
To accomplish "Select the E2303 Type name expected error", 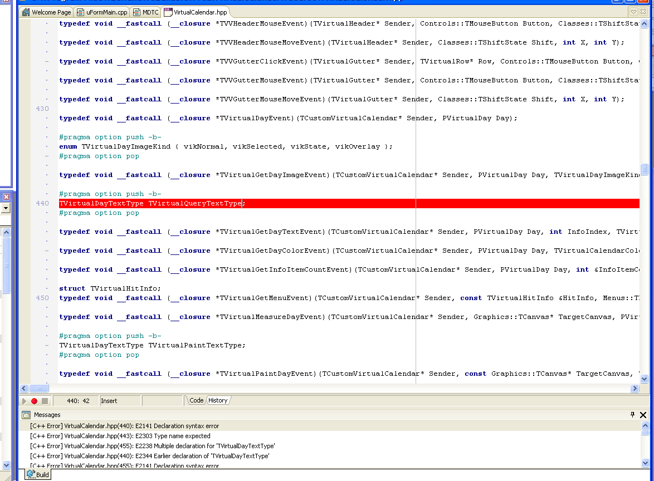I will pyautogui.click(x=120, y=436).
